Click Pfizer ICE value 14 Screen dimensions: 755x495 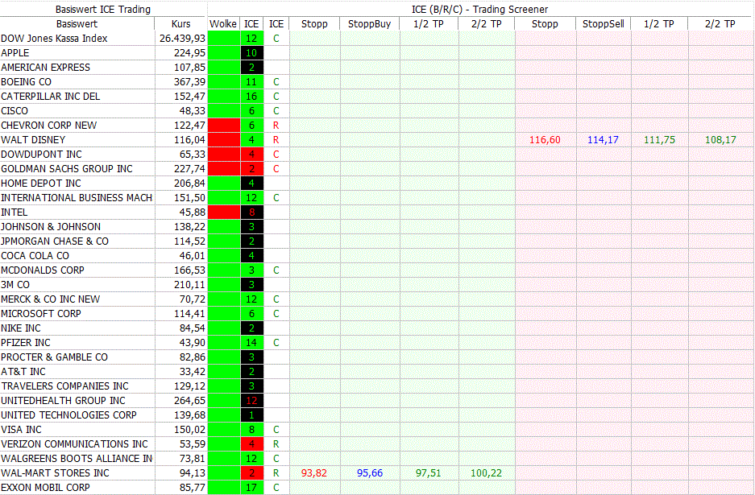[x=251, y=343]
